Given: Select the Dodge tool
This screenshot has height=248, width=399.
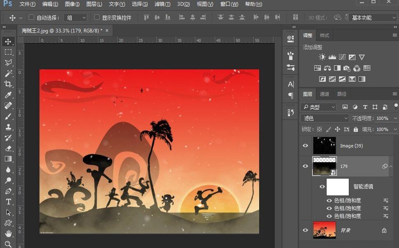Looking at the screenshot, I should tap(8, 180).
